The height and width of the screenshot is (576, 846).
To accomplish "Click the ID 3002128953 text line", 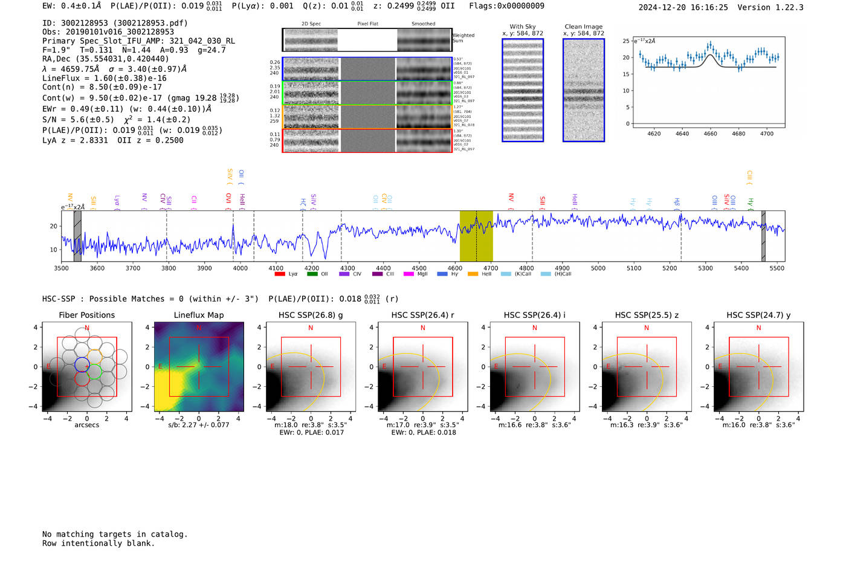I will point(115,23).
